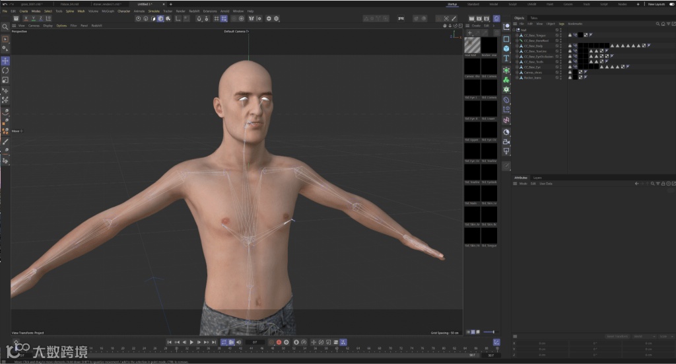Open the MoGraph menu

tap(108, 11)
